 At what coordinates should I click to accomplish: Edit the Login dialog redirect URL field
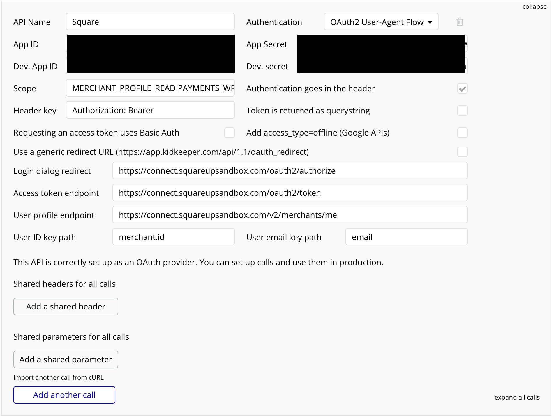(x=290, y=171)
